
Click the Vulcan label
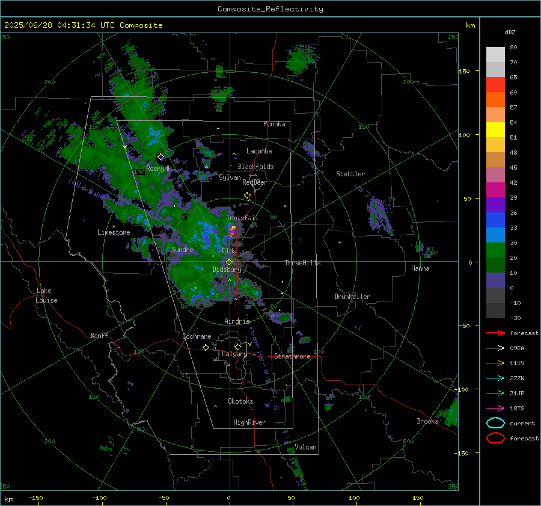pos(305,447)
